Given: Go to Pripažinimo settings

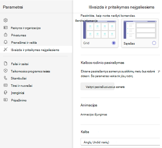Looking at the screenshot, I should [19, 100].
